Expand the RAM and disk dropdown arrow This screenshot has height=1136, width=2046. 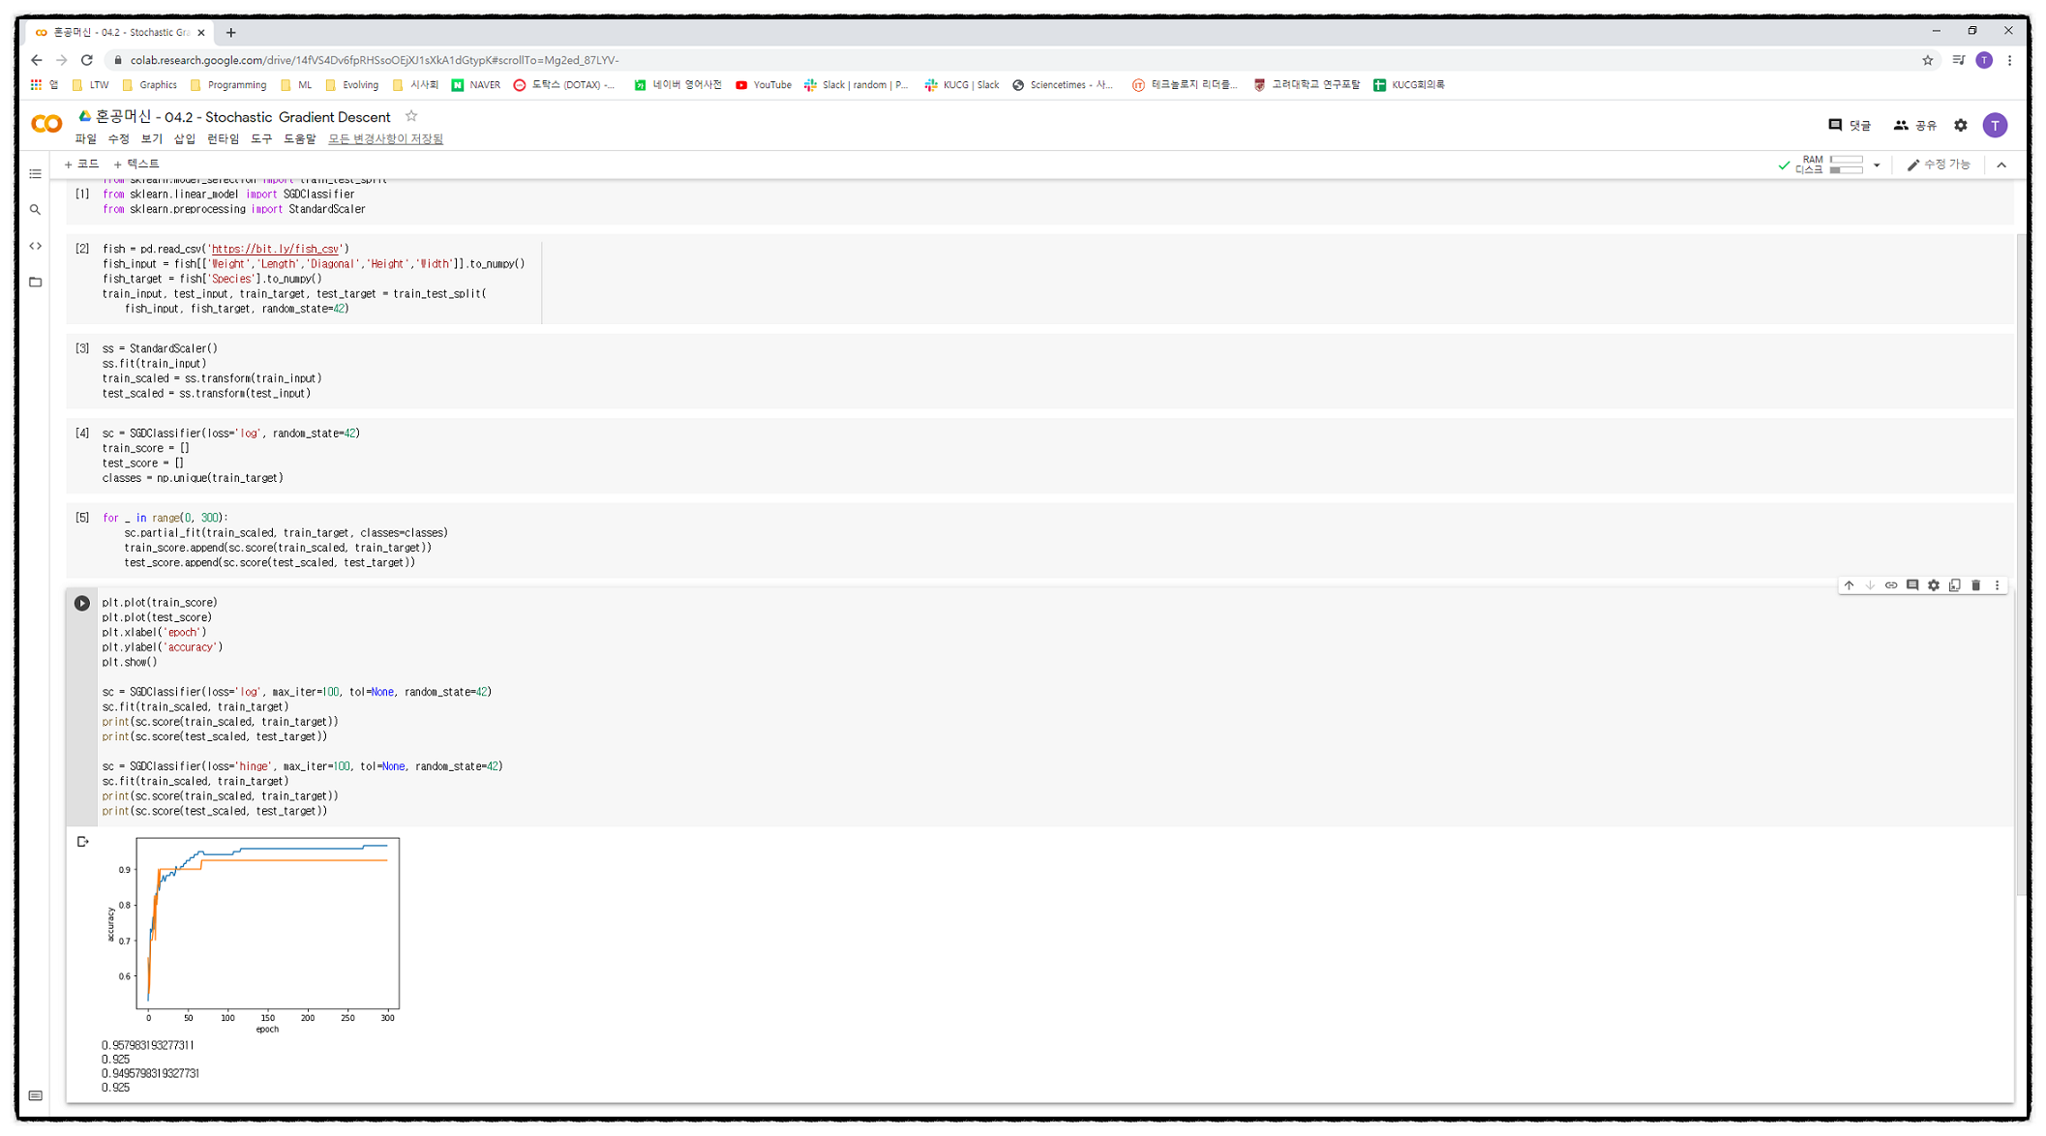[1877, 165]
